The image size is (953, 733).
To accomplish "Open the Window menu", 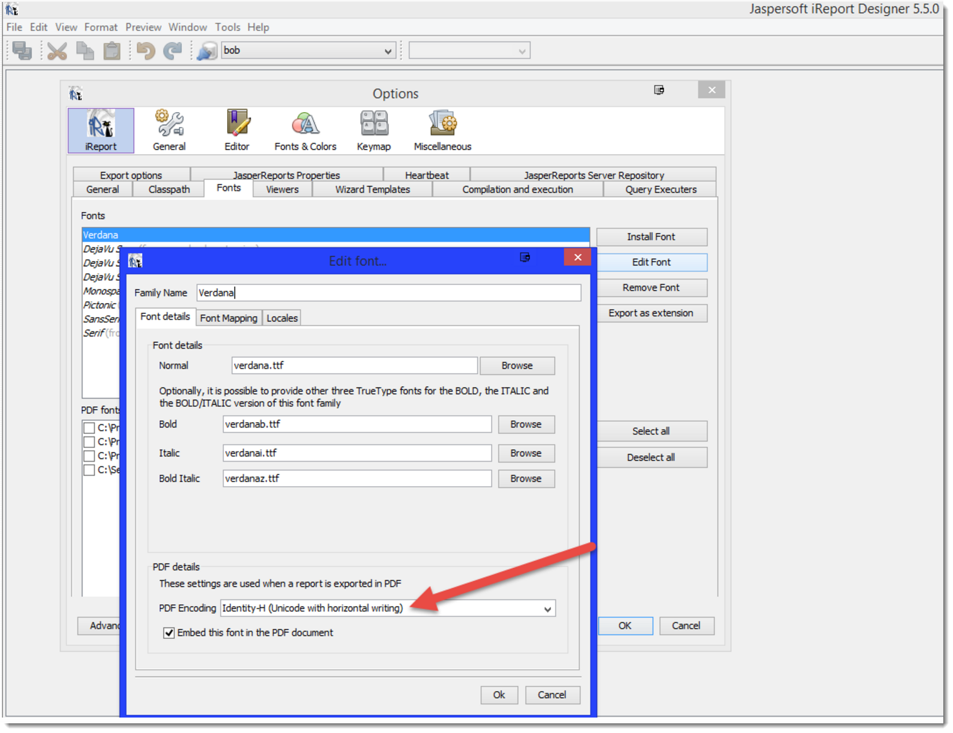I will tap(188, 27).
